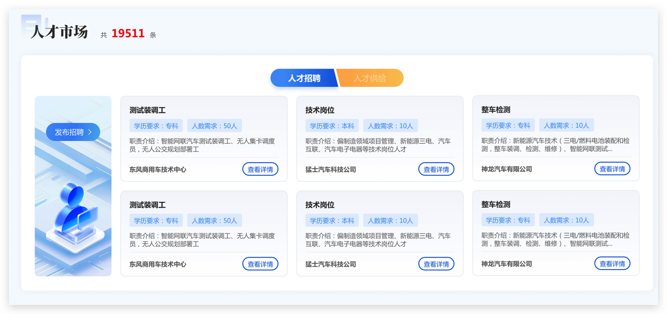Click the arrow chevron on 发布招聘 button

pos(90,132)
